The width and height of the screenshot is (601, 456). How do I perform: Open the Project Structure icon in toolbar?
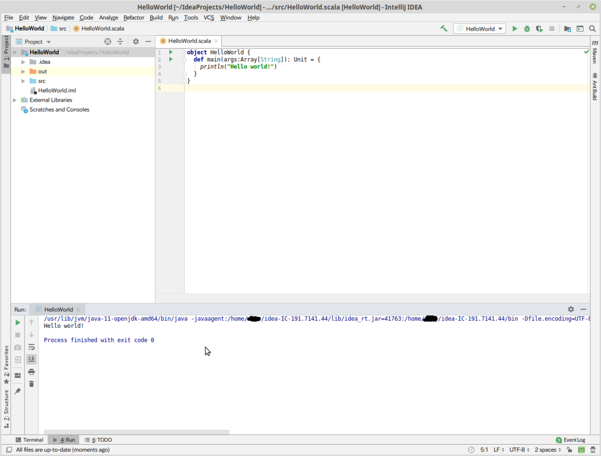(567, 29)
